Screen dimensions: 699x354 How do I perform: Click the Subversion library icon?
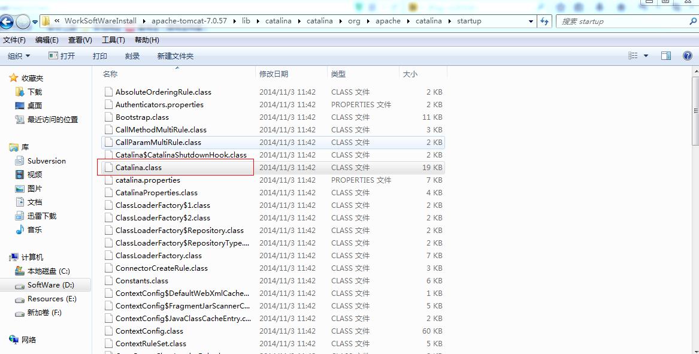coord(19,161)
